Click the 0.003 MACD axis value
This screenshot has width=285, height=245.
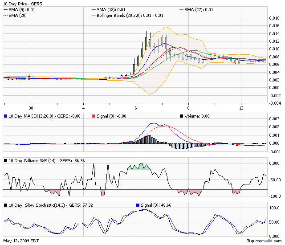coord(274,118)
